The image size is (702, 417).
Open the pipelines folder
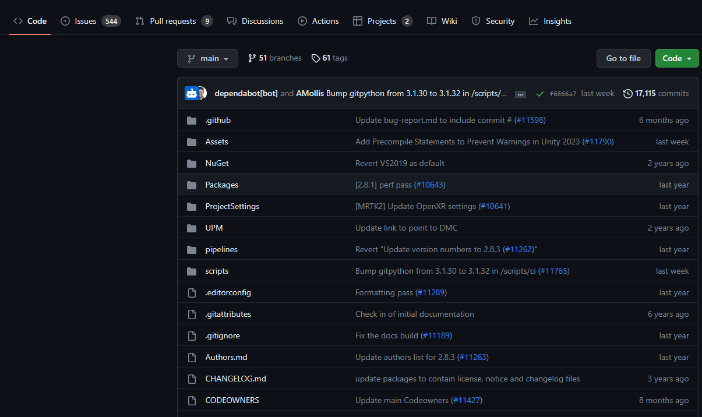(x=221, y=249)
